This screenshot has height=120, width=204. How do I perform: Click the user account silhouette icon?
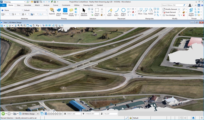190,5
